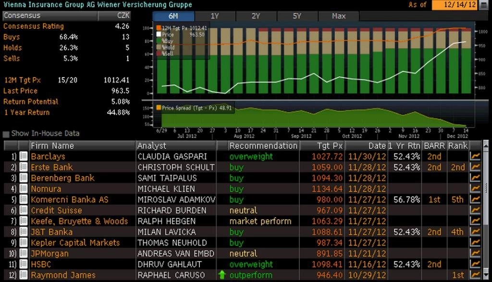The width and height of the screenshot is (492, 282).
Task: Switch chart to the 2Y tab
Action: [x=256, y=16]
